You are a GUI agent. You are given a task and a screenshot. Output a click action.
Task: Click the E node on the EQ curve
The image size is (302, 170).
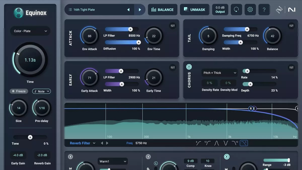click(254, 109)
